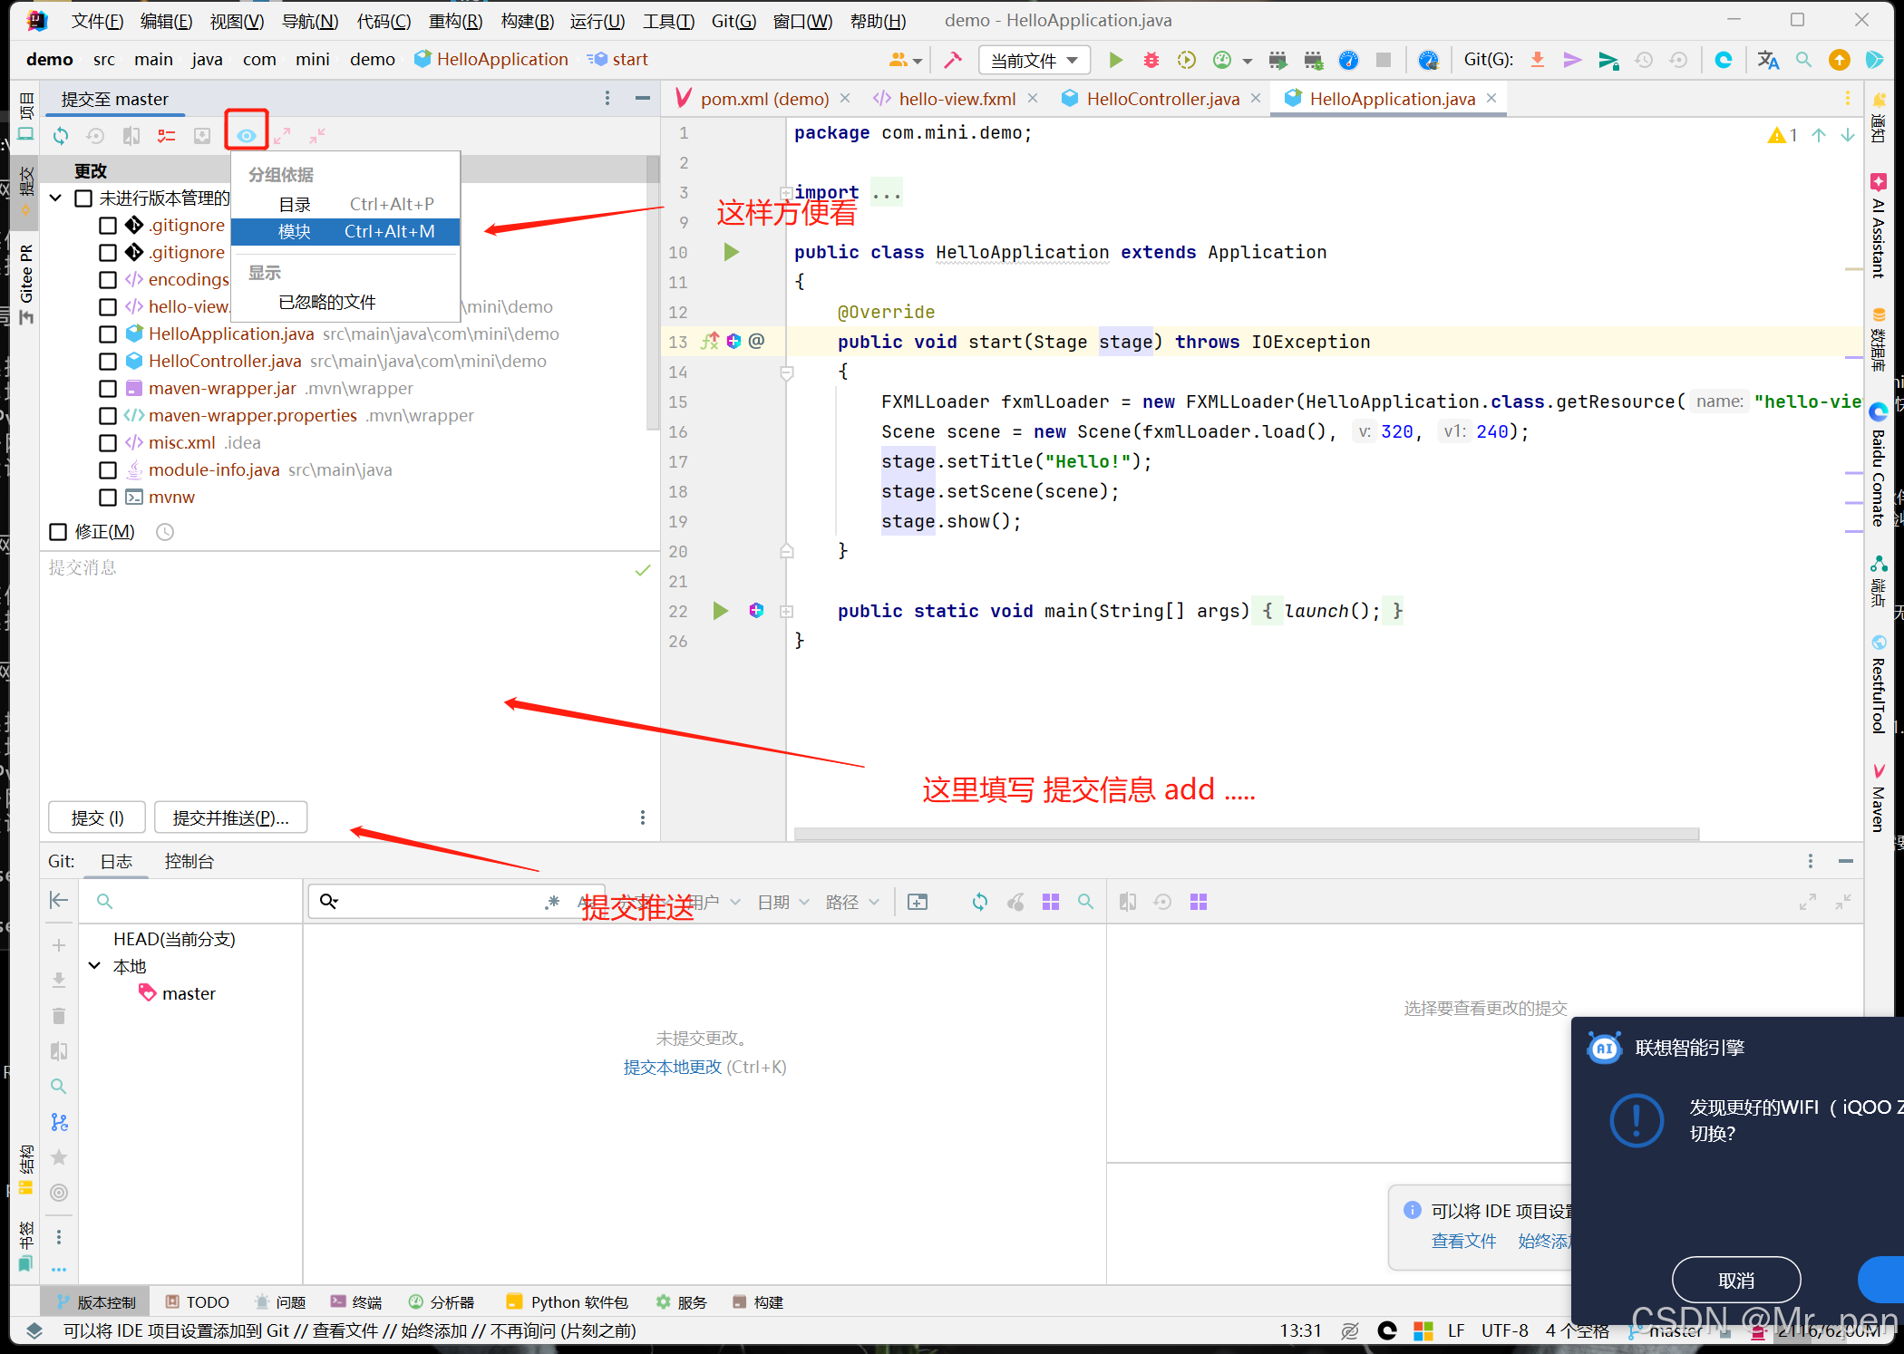Check the mvnw file checkbox
This screenshot has height=1354, width=1904.
coord(108,498)
